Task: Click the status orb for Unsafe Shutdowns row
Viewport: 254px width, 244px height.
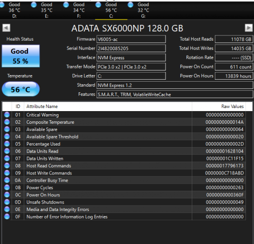Action: 7,202
